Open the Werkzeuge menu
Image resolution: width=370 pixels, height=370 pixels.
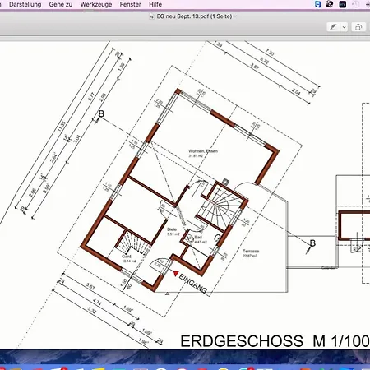point(96,4)
